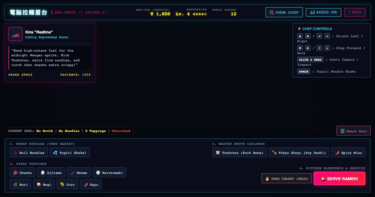Click the drumstick icon on Tokyo Shoyu
Screen dimensions: 375x197
274,153
